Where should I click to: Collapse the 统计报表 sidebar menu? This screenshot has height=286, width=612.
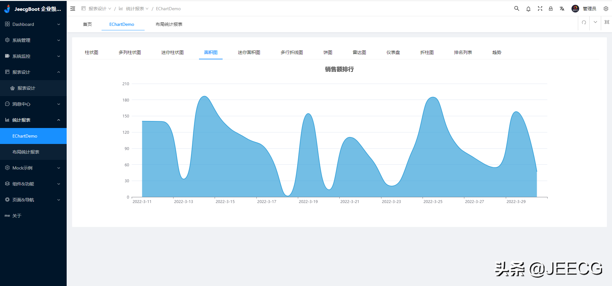(x=33, y=120)
